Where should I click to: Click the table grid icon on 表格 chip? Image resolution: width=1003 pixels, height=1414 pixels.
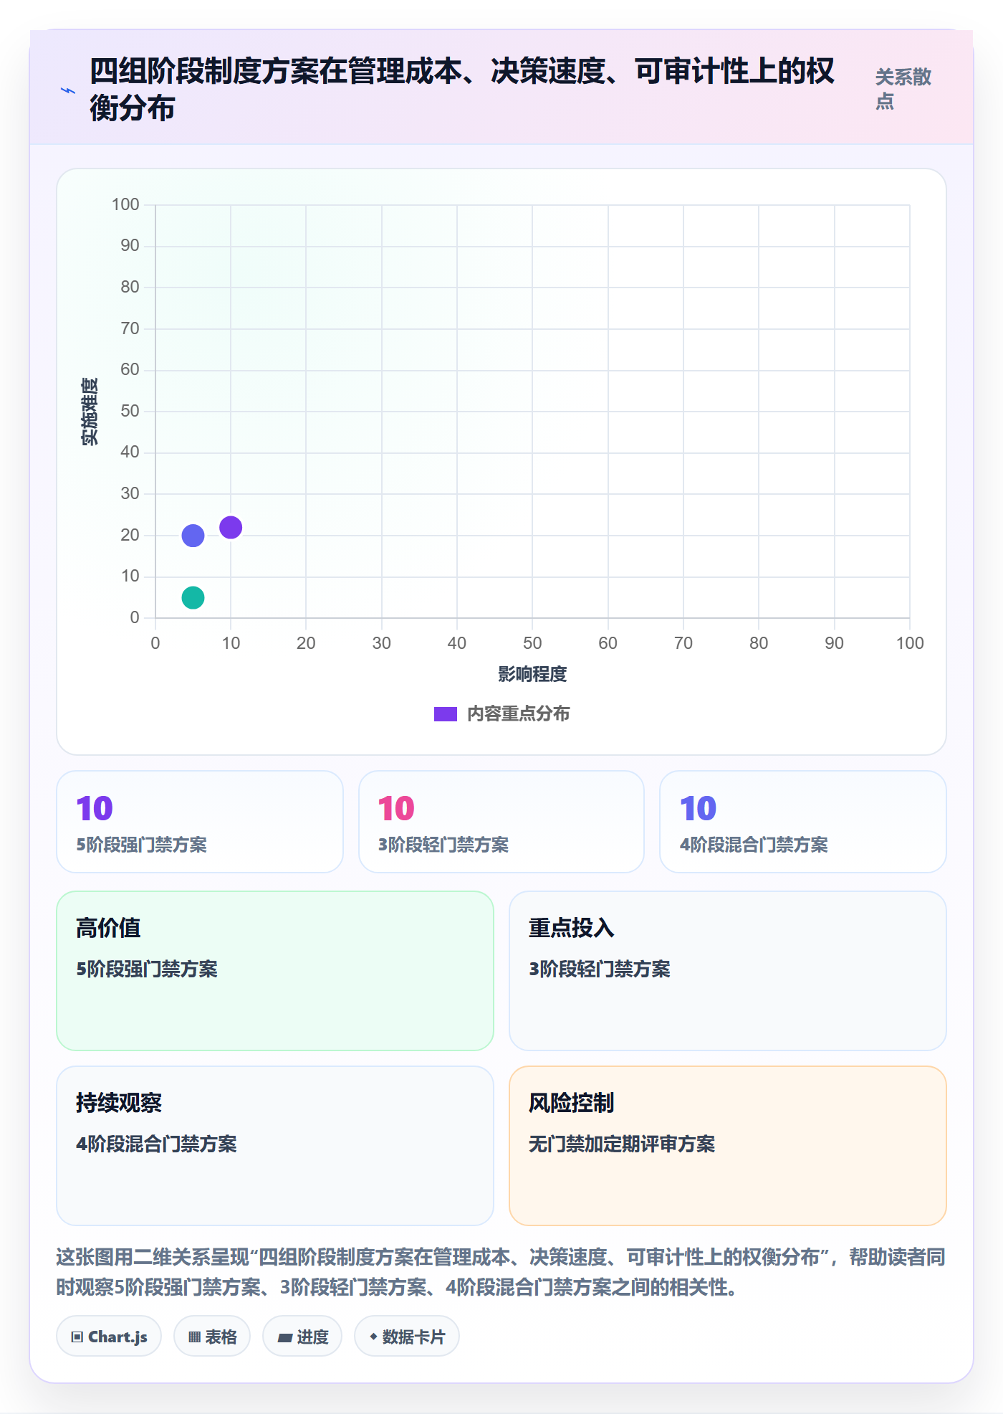coord(194,1337)
